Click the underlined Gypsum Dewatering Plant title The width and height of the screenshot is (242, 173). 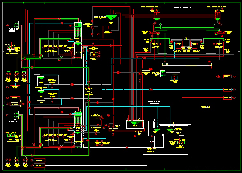coord(184,7)
